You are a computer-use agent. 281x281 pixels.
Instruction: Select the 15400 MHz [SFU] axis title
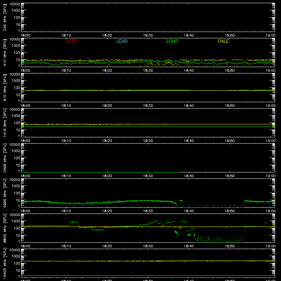coord(5,263)
